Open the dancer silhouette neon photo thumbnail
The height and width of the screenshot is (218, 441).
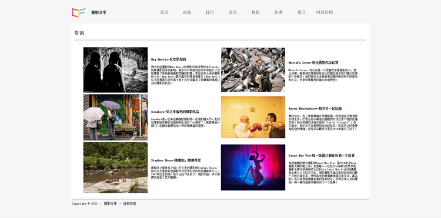(x=253, y=167)
